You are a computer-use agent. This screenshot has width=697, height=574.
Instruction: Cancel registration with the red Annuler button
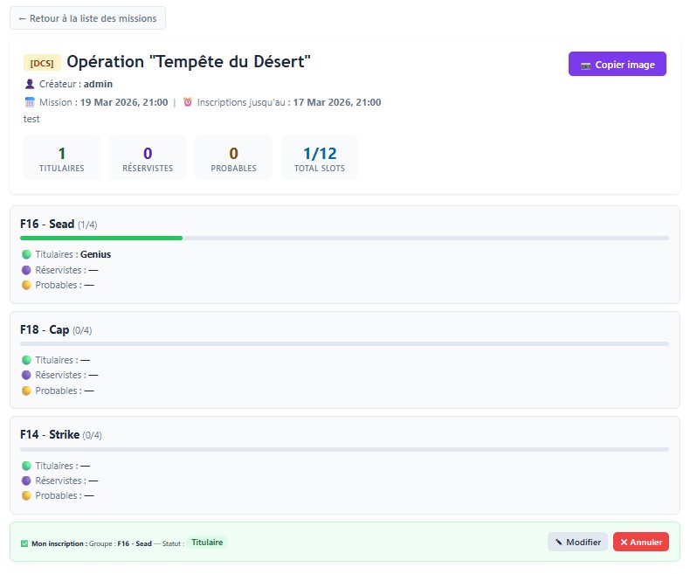click(640, 542)
